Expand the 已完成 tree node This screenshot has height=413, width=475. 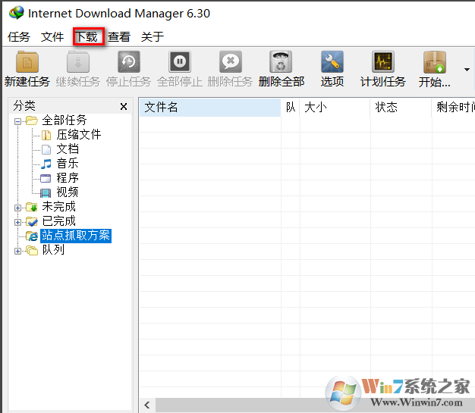click(x=18, y=221)
